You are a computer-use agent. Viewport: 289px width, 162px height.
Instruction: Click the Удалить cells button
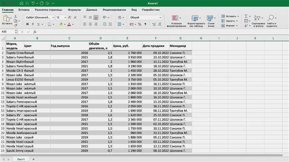[x=230, y=21]
